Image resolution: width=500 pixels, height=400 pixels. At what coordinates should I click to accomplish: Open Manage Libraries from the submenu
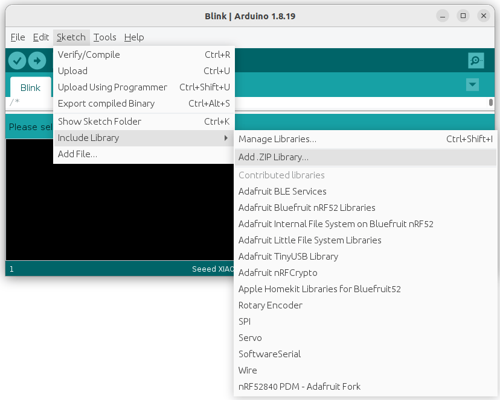click(277, 139)
